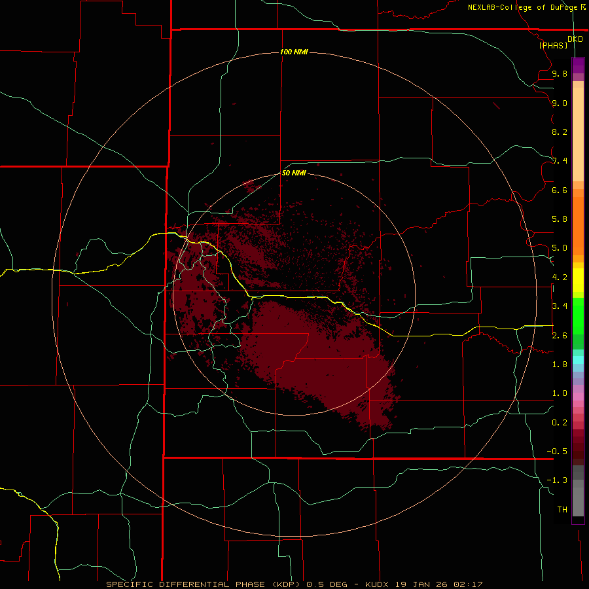Viewport: 589px width, 589px height.
Task: Click the KUDX 19 JAN 26 02:17 timestamp
Action: pyautogui.click(x=423, y=584)
